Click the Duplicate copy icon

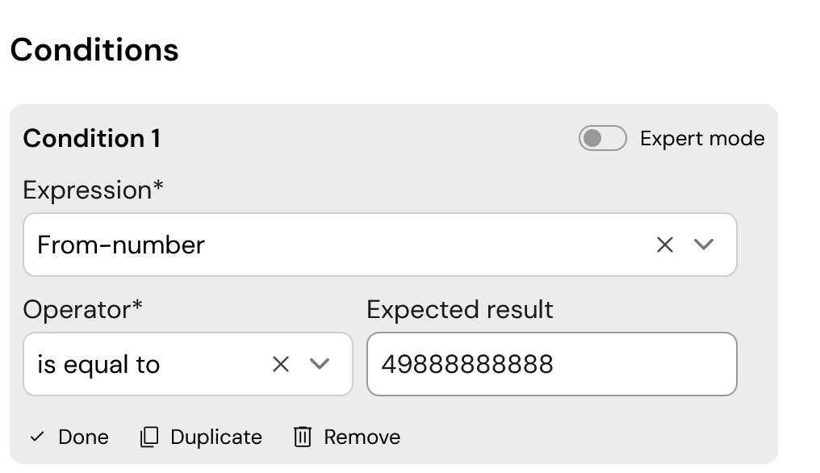click(x=149, y=437)
